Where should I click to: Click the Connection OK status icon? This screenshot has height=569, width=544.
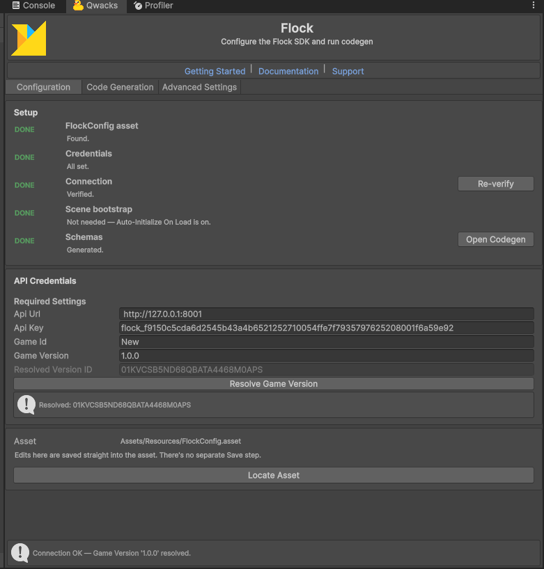point(20,553)
